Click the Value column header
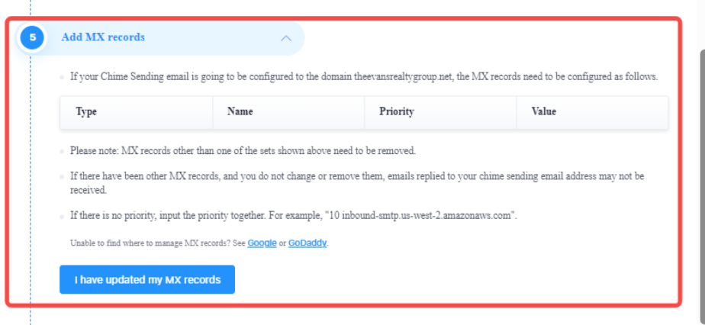The image size is (705, 325). coord(543,111)
